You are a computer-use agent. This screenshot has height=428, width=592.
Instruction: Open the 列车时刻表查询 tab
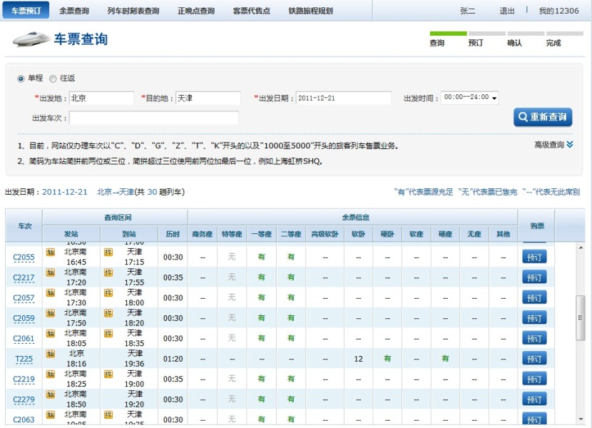[x=133, y=11]
